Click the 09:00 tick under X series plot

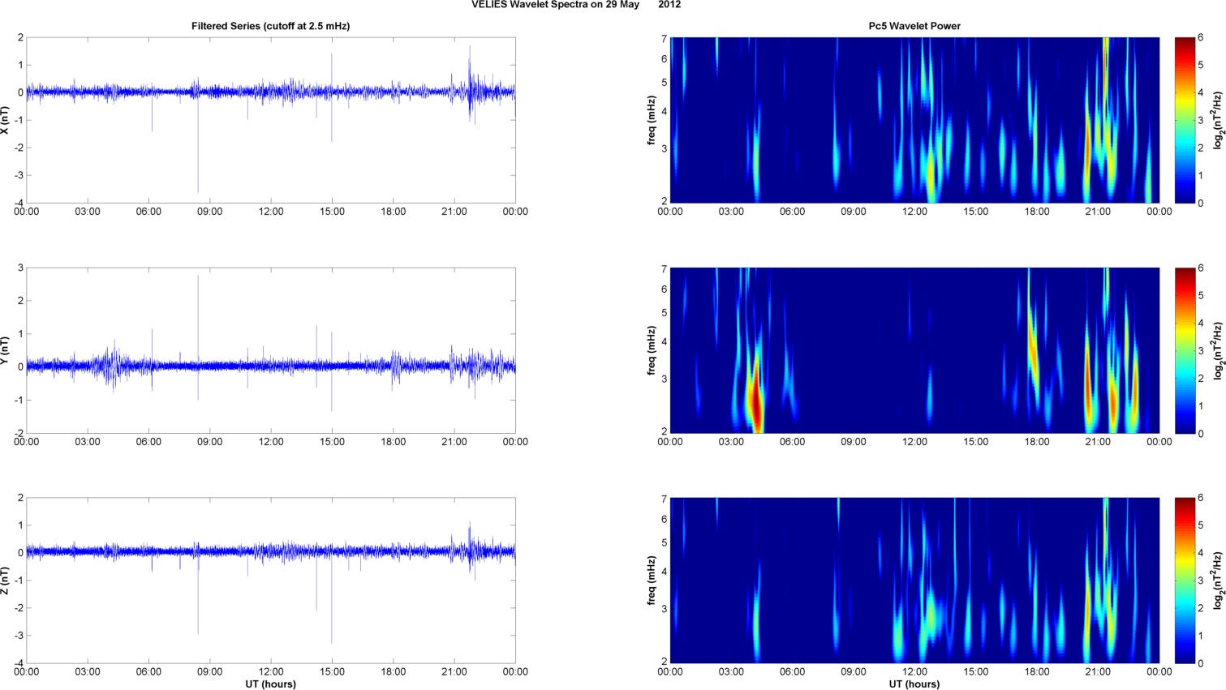click(209, 212)
